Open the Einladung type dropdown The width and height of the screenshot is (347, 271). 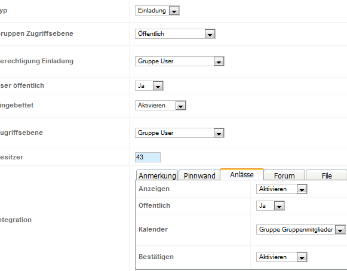click(x=157, y=11)
